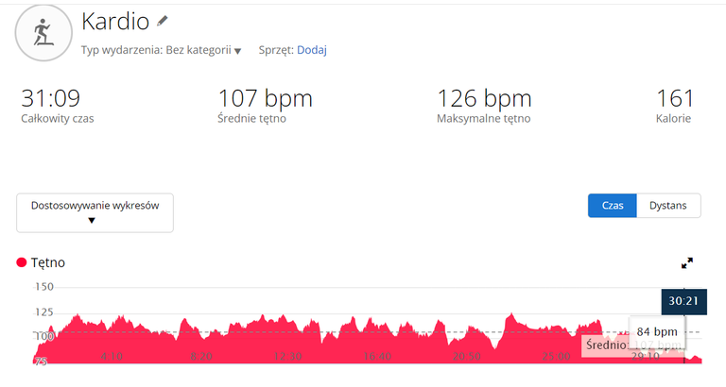Viewport: 726px width, 387px height.
Task: Toggle the Tętno chart legend label
Action: point(47,262)
